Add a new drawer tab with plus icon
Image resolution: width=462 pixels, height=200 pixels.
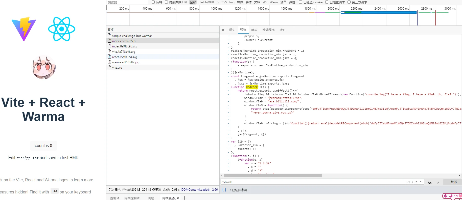point(184,198)
